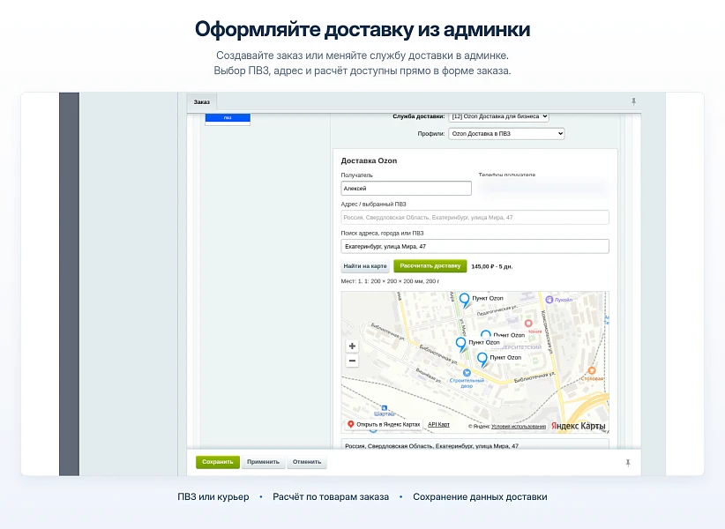Click the Отменить button
The height and width of the screenshot is (529, 725).
307,462
